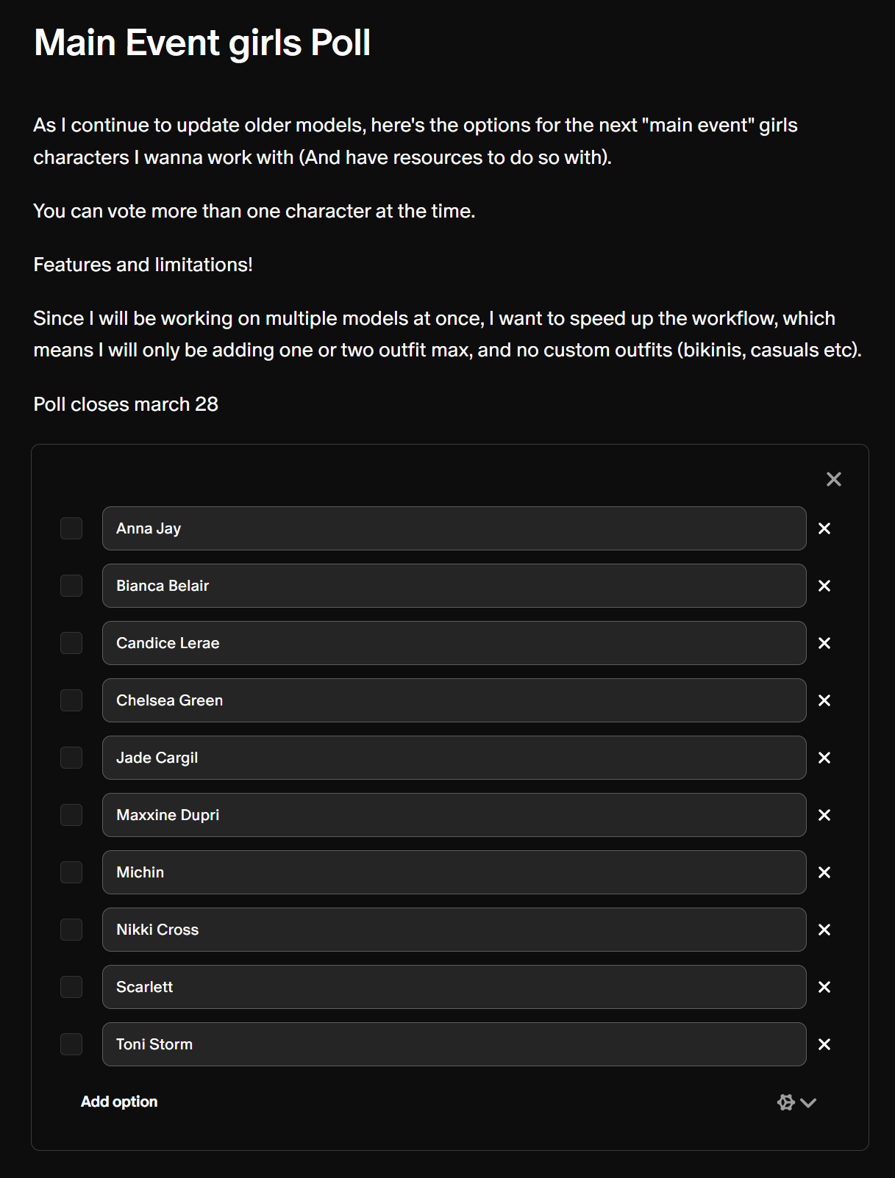
Task: Expand poll settings chevron dropdown
Action: [x=808, y=1102]
